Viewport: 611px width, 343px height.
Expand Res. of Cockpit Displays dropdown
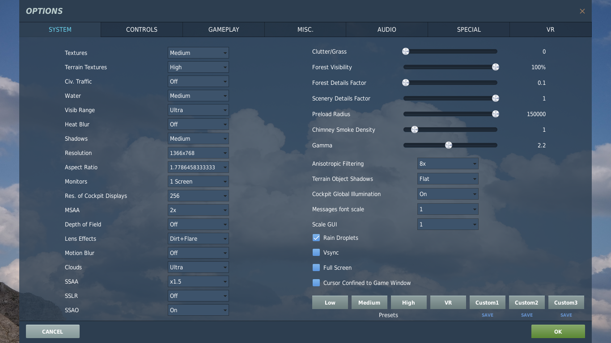pos(198,196)
